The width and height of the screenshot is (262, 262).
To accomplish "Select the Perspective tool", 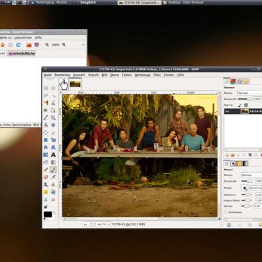I will coord(53,147).
